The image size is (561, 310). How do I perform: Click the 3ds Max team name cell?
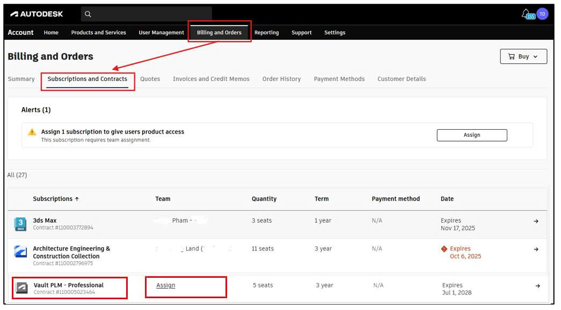coord(180,220)
